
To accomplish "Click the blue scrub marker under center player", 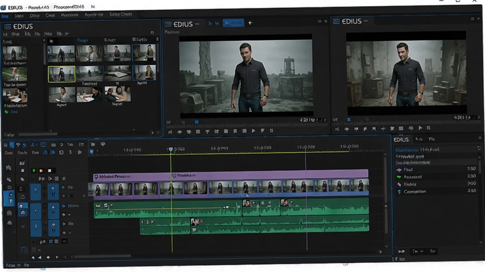I will 196,122.
